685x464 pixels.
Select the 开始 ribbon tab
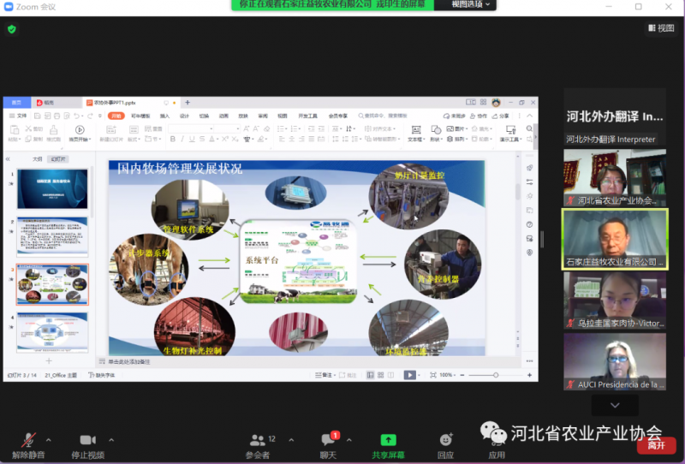[116, 116]
